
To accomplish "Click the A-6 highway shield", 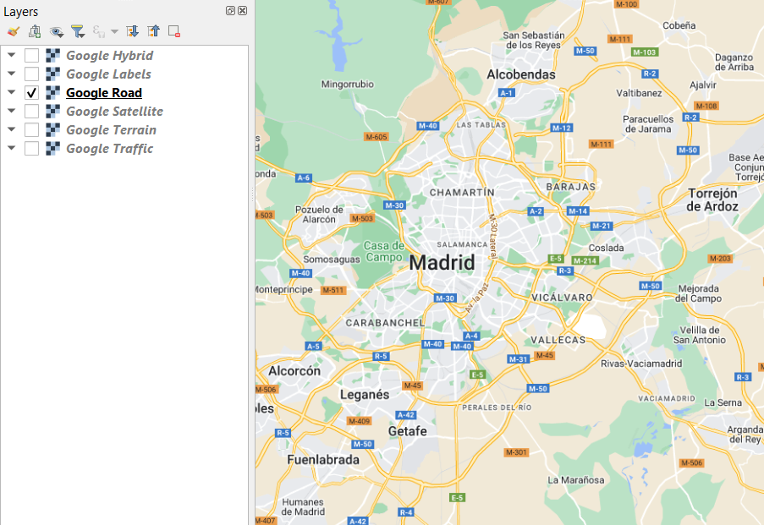I will (x=303, y=178).
